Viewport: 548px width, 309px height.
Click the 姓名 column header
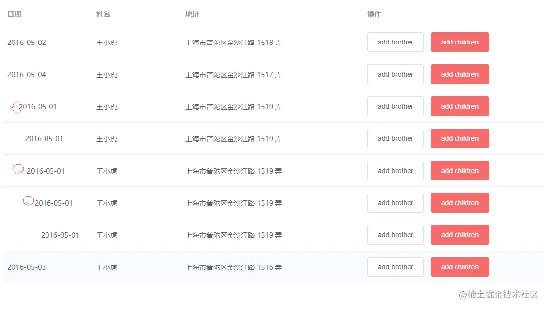point(103,14)
